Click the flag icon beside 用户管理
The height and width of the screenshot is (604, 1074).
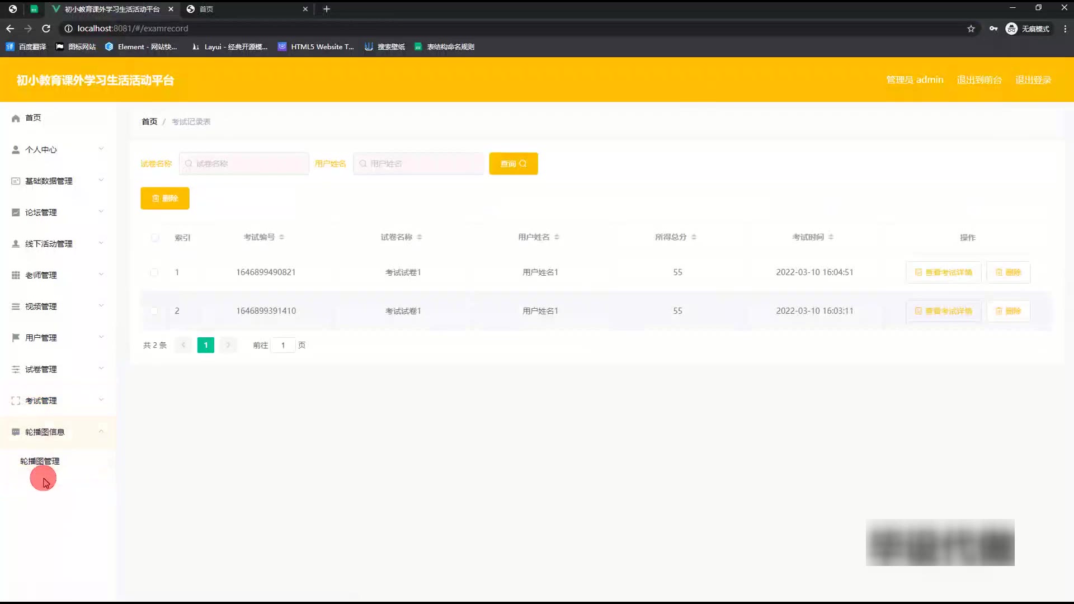click(16, 338)
